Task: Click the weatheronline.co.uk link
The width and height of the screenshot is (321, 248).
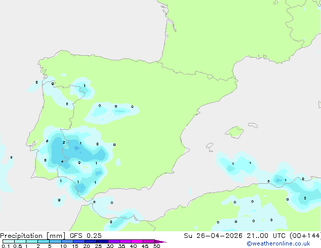Action: (278, 243)
